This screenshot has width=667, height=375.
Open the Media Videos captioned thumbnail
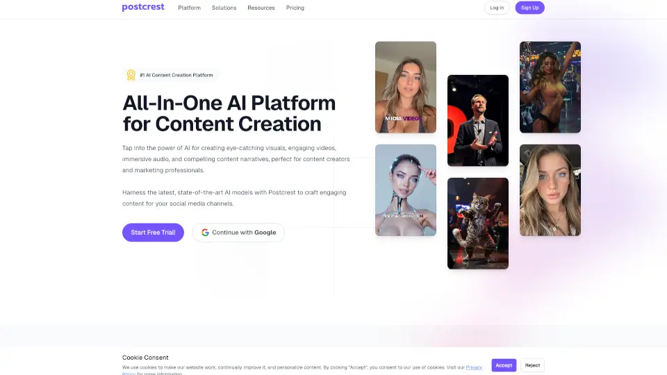[405, 87]
